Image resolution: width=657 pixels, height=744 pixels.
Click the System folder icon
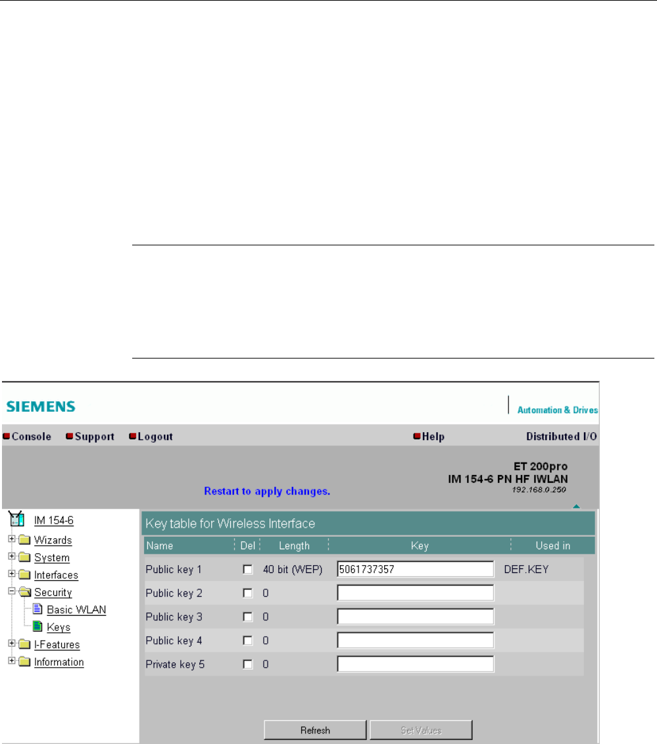(x=25, y=558)
